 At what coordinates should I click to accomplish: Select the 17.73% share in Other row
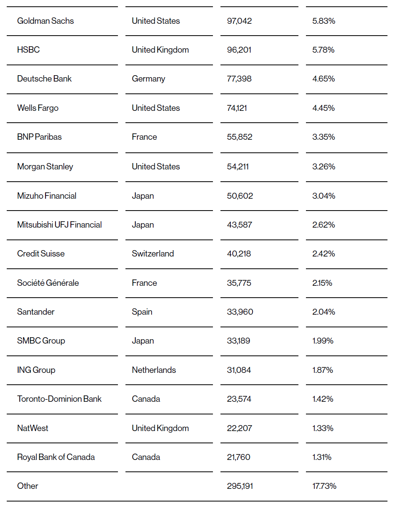pyautogui.click(x=325, y=486)
